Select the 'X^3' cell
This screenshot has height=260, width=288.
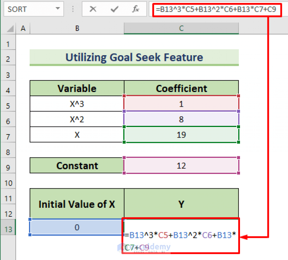point(77,104)
